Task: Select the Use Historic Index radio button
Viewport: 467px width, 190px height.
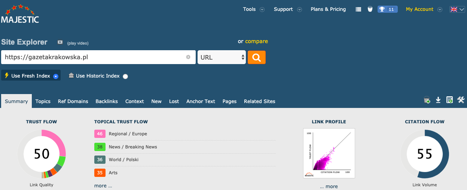Action: [x=125, y=76]
